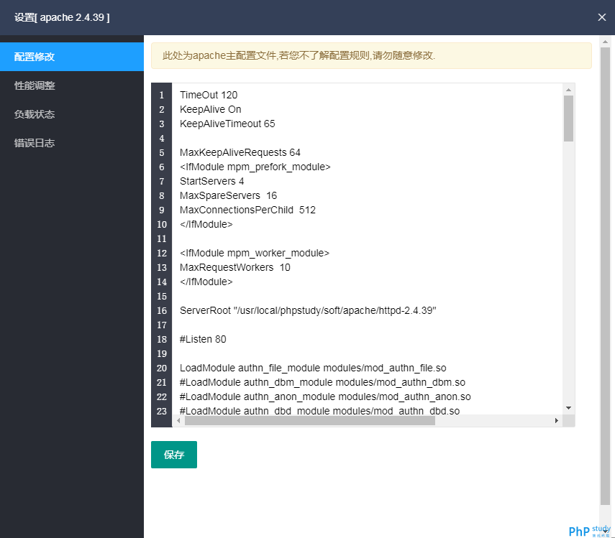Click the editor's scroll left arrow

pyautogui.click(x=178, y=421)
